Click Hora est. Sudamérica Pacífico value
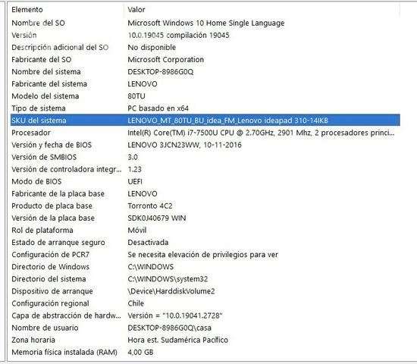The image size is (417, 364). coord(177,340)
